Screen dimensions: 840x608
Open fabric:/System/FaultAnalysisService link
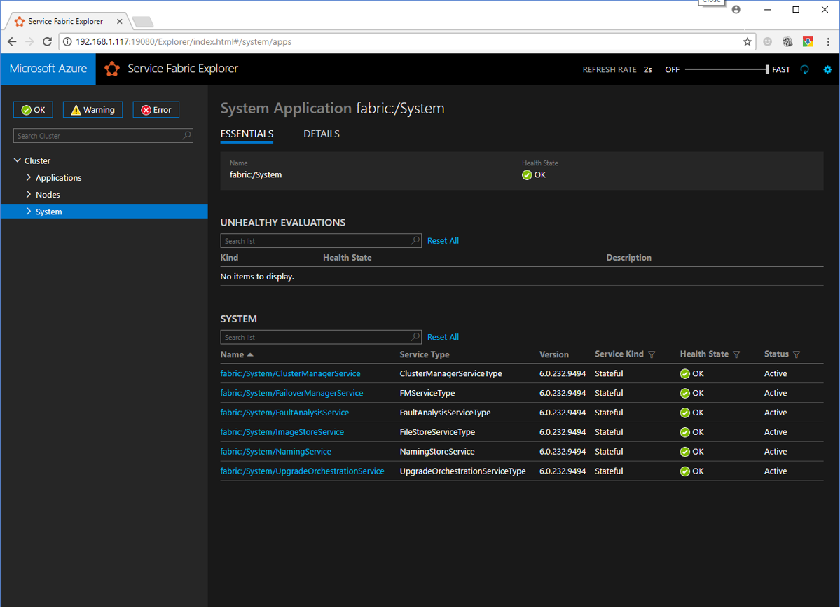click(284, 413)
